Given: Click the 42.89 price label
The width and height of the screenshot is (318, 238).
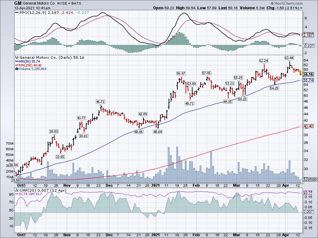Looking at the screenshot, I should (143, 114).
